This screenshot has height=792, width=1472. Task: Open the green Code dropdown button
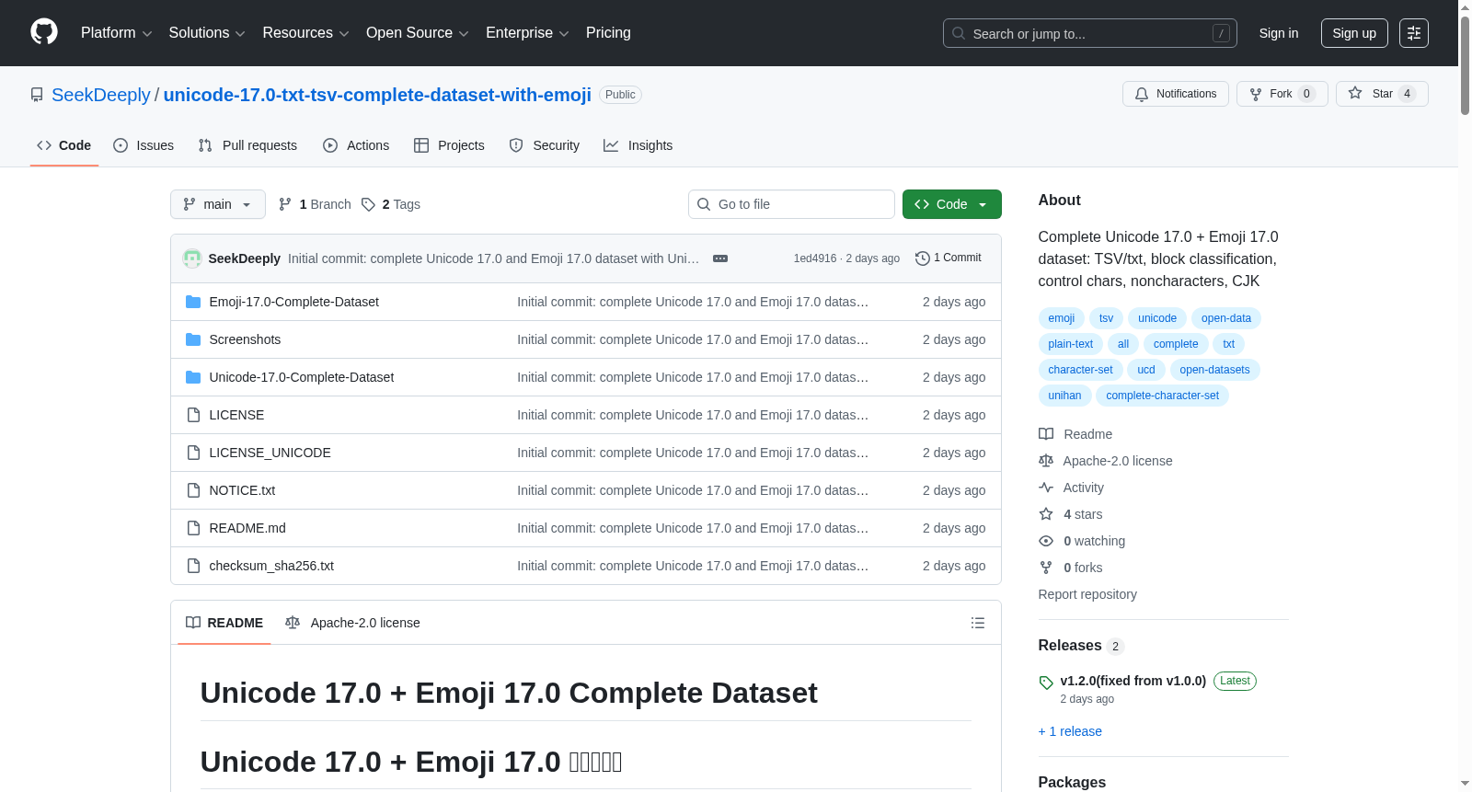coord(952,204)
